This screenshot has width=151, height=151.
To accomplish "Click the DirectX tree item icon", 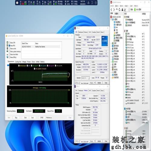I will point(113,62).
